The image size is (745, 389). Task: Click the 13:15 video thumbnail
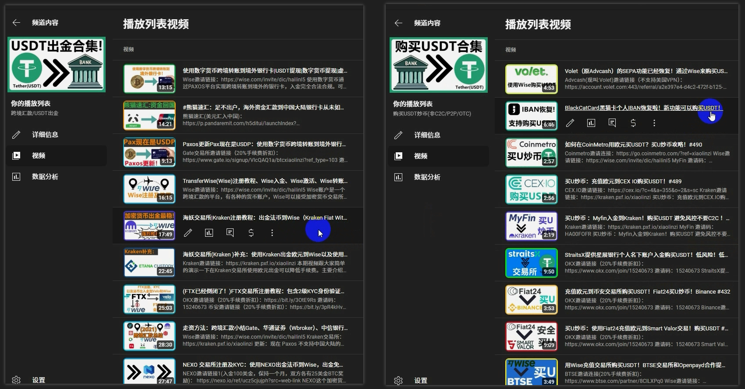[x=149, y=79]
